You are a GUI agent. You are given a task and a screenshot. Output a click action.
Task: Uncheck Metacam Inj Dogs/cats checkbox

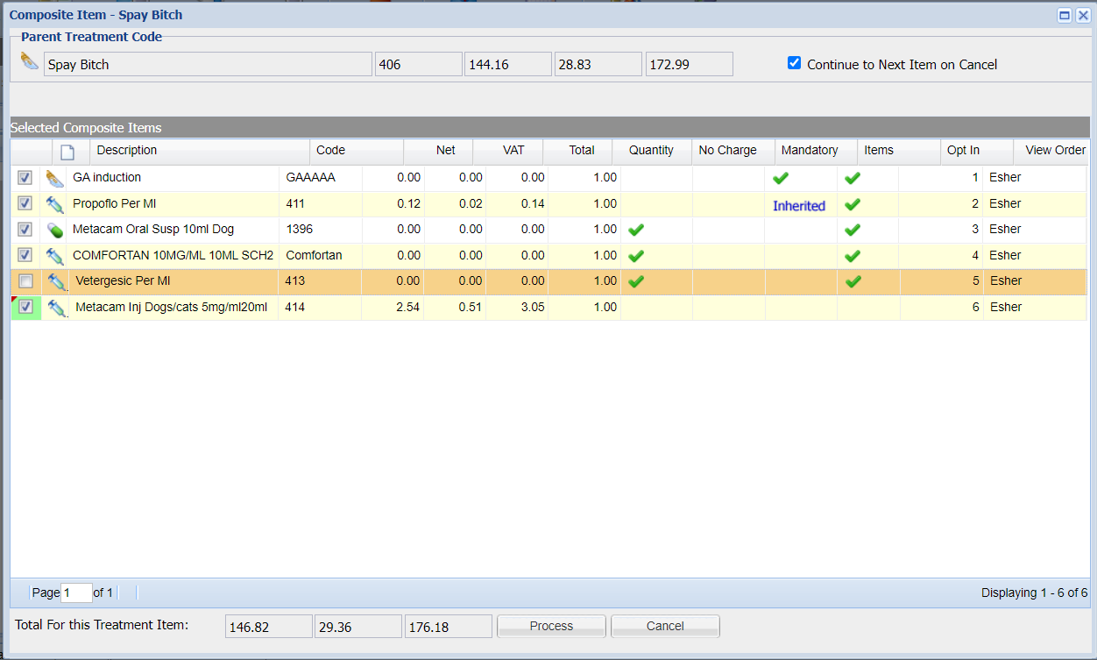click(x=26, y=308)
